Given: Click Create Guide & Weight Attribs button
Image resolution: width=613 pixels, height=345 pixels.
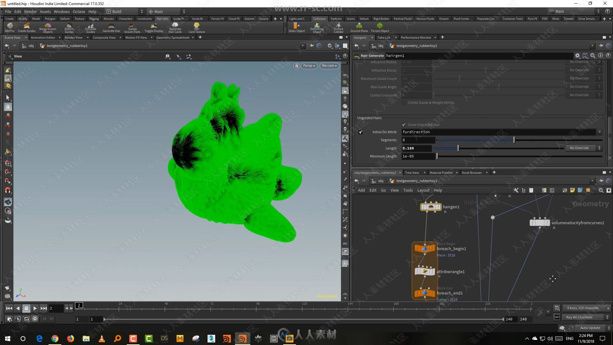Looking at the screenshot, I should coord(431,102).
